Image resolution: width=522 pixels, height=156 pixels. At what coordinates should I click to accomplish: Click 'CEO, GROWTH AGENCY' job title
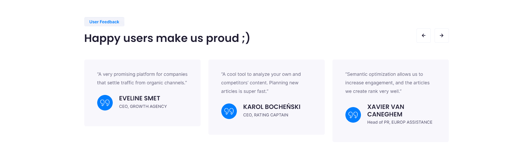pos(143,106)
